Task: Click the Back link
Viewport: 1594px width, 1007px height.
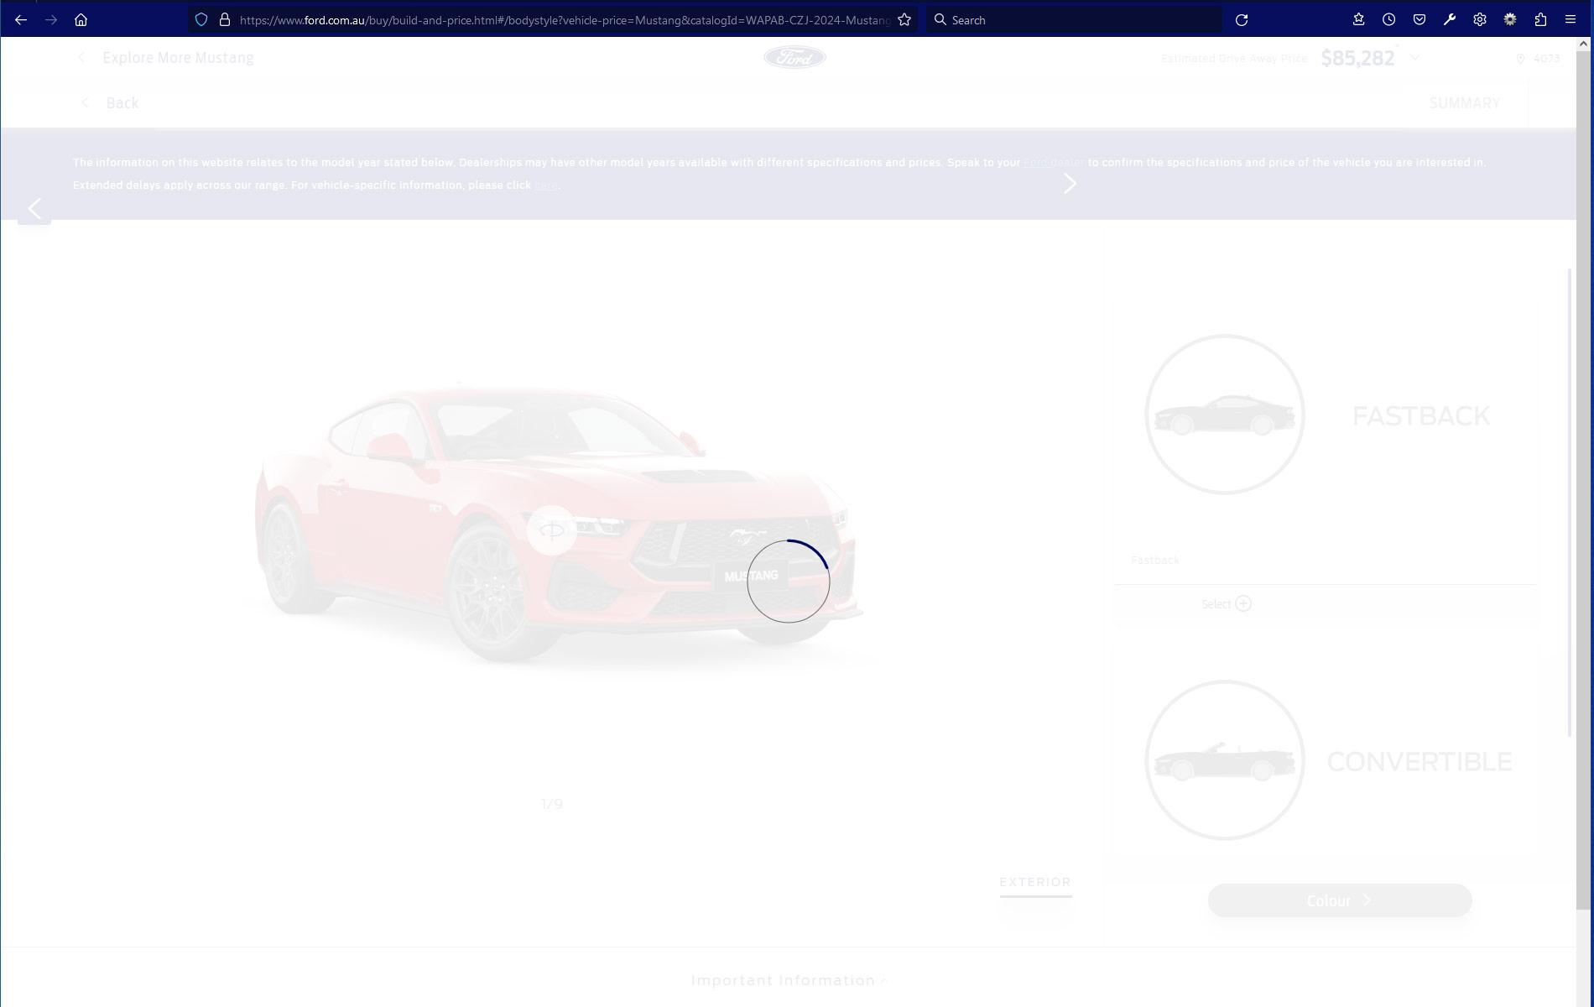Action: tap(122, 102)
